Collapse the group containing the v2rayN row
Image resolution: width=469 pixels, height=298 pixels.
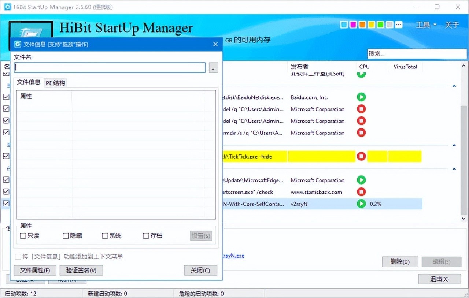454,169
